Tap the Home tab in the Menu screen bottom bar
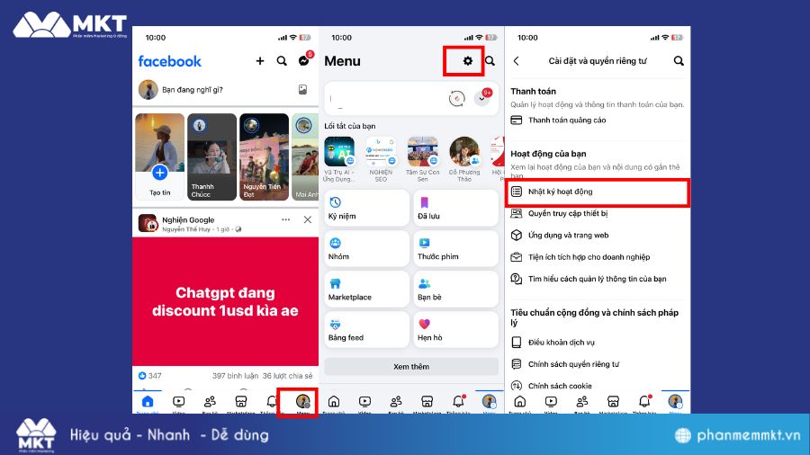Viewport: 810px width, 455px height. [334, 402]
